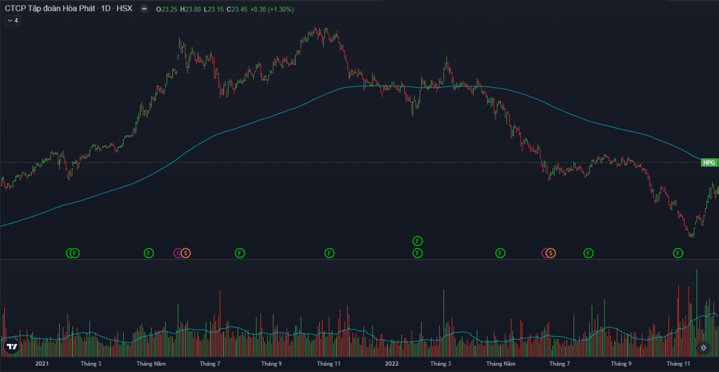Open the upper stacked F marker near 2022
Image resolution: width=719 pixels, height=372 pixels.
click(417, 240)
